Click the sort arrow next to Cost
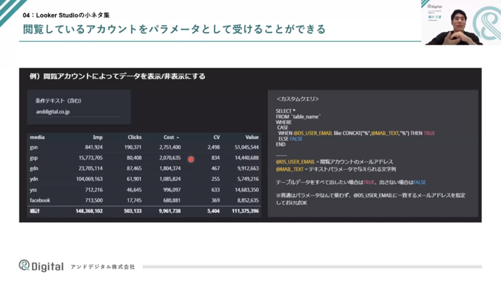 click(178, 138)
